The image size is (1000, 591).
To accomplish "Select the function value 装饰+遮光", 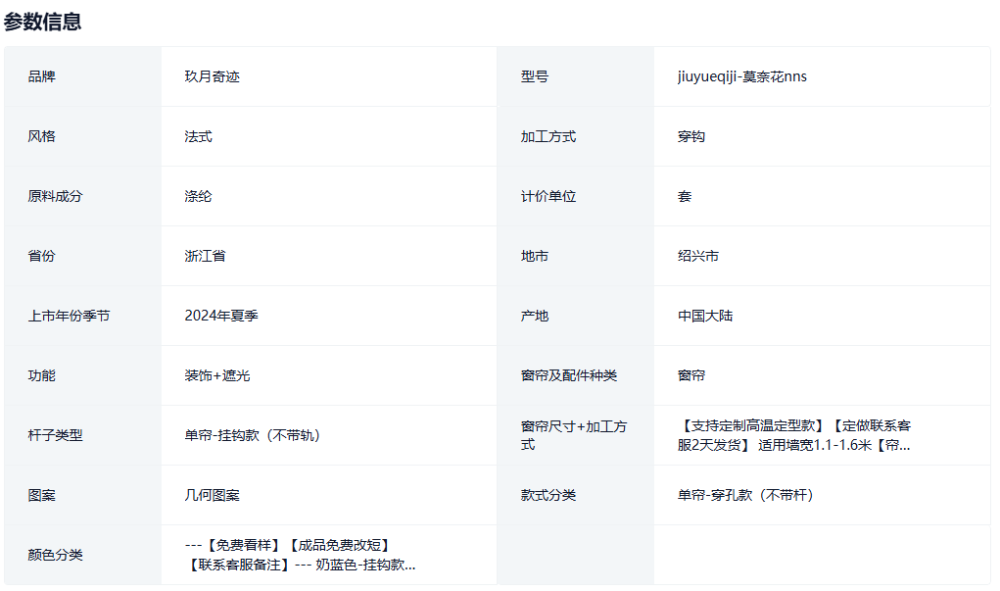I will click(216, 375).
